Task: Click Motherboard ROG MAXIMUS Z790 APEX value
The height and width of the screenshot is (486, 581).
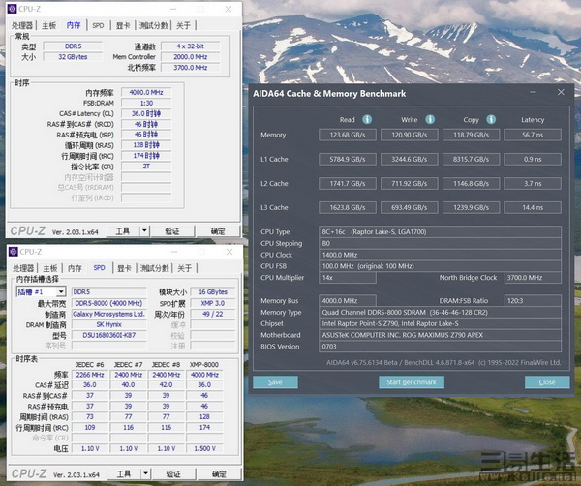Action: click(x=440, y=335)
